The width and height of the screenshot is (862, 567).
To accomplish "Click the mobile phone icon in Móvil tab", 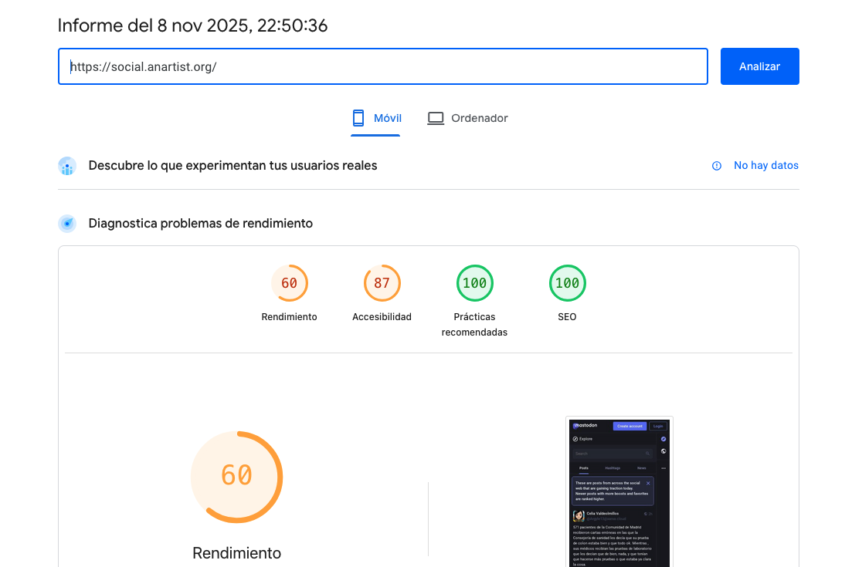I will pos(358,118).
